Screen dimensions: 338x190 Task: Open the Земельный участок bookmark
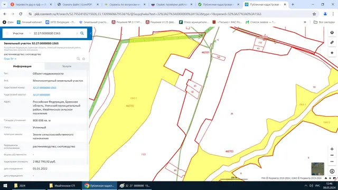pos(93,22)
